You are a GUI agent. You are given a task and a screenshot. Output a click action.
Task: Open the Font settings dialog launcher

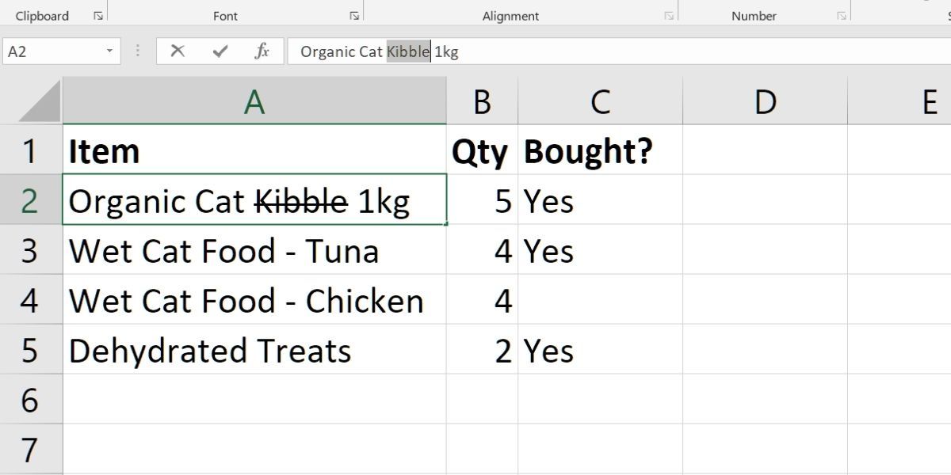pos(354,16)
